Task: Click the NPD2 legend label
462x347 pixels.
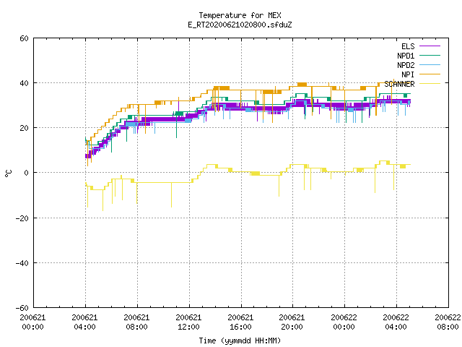Action: coord(406,65)
